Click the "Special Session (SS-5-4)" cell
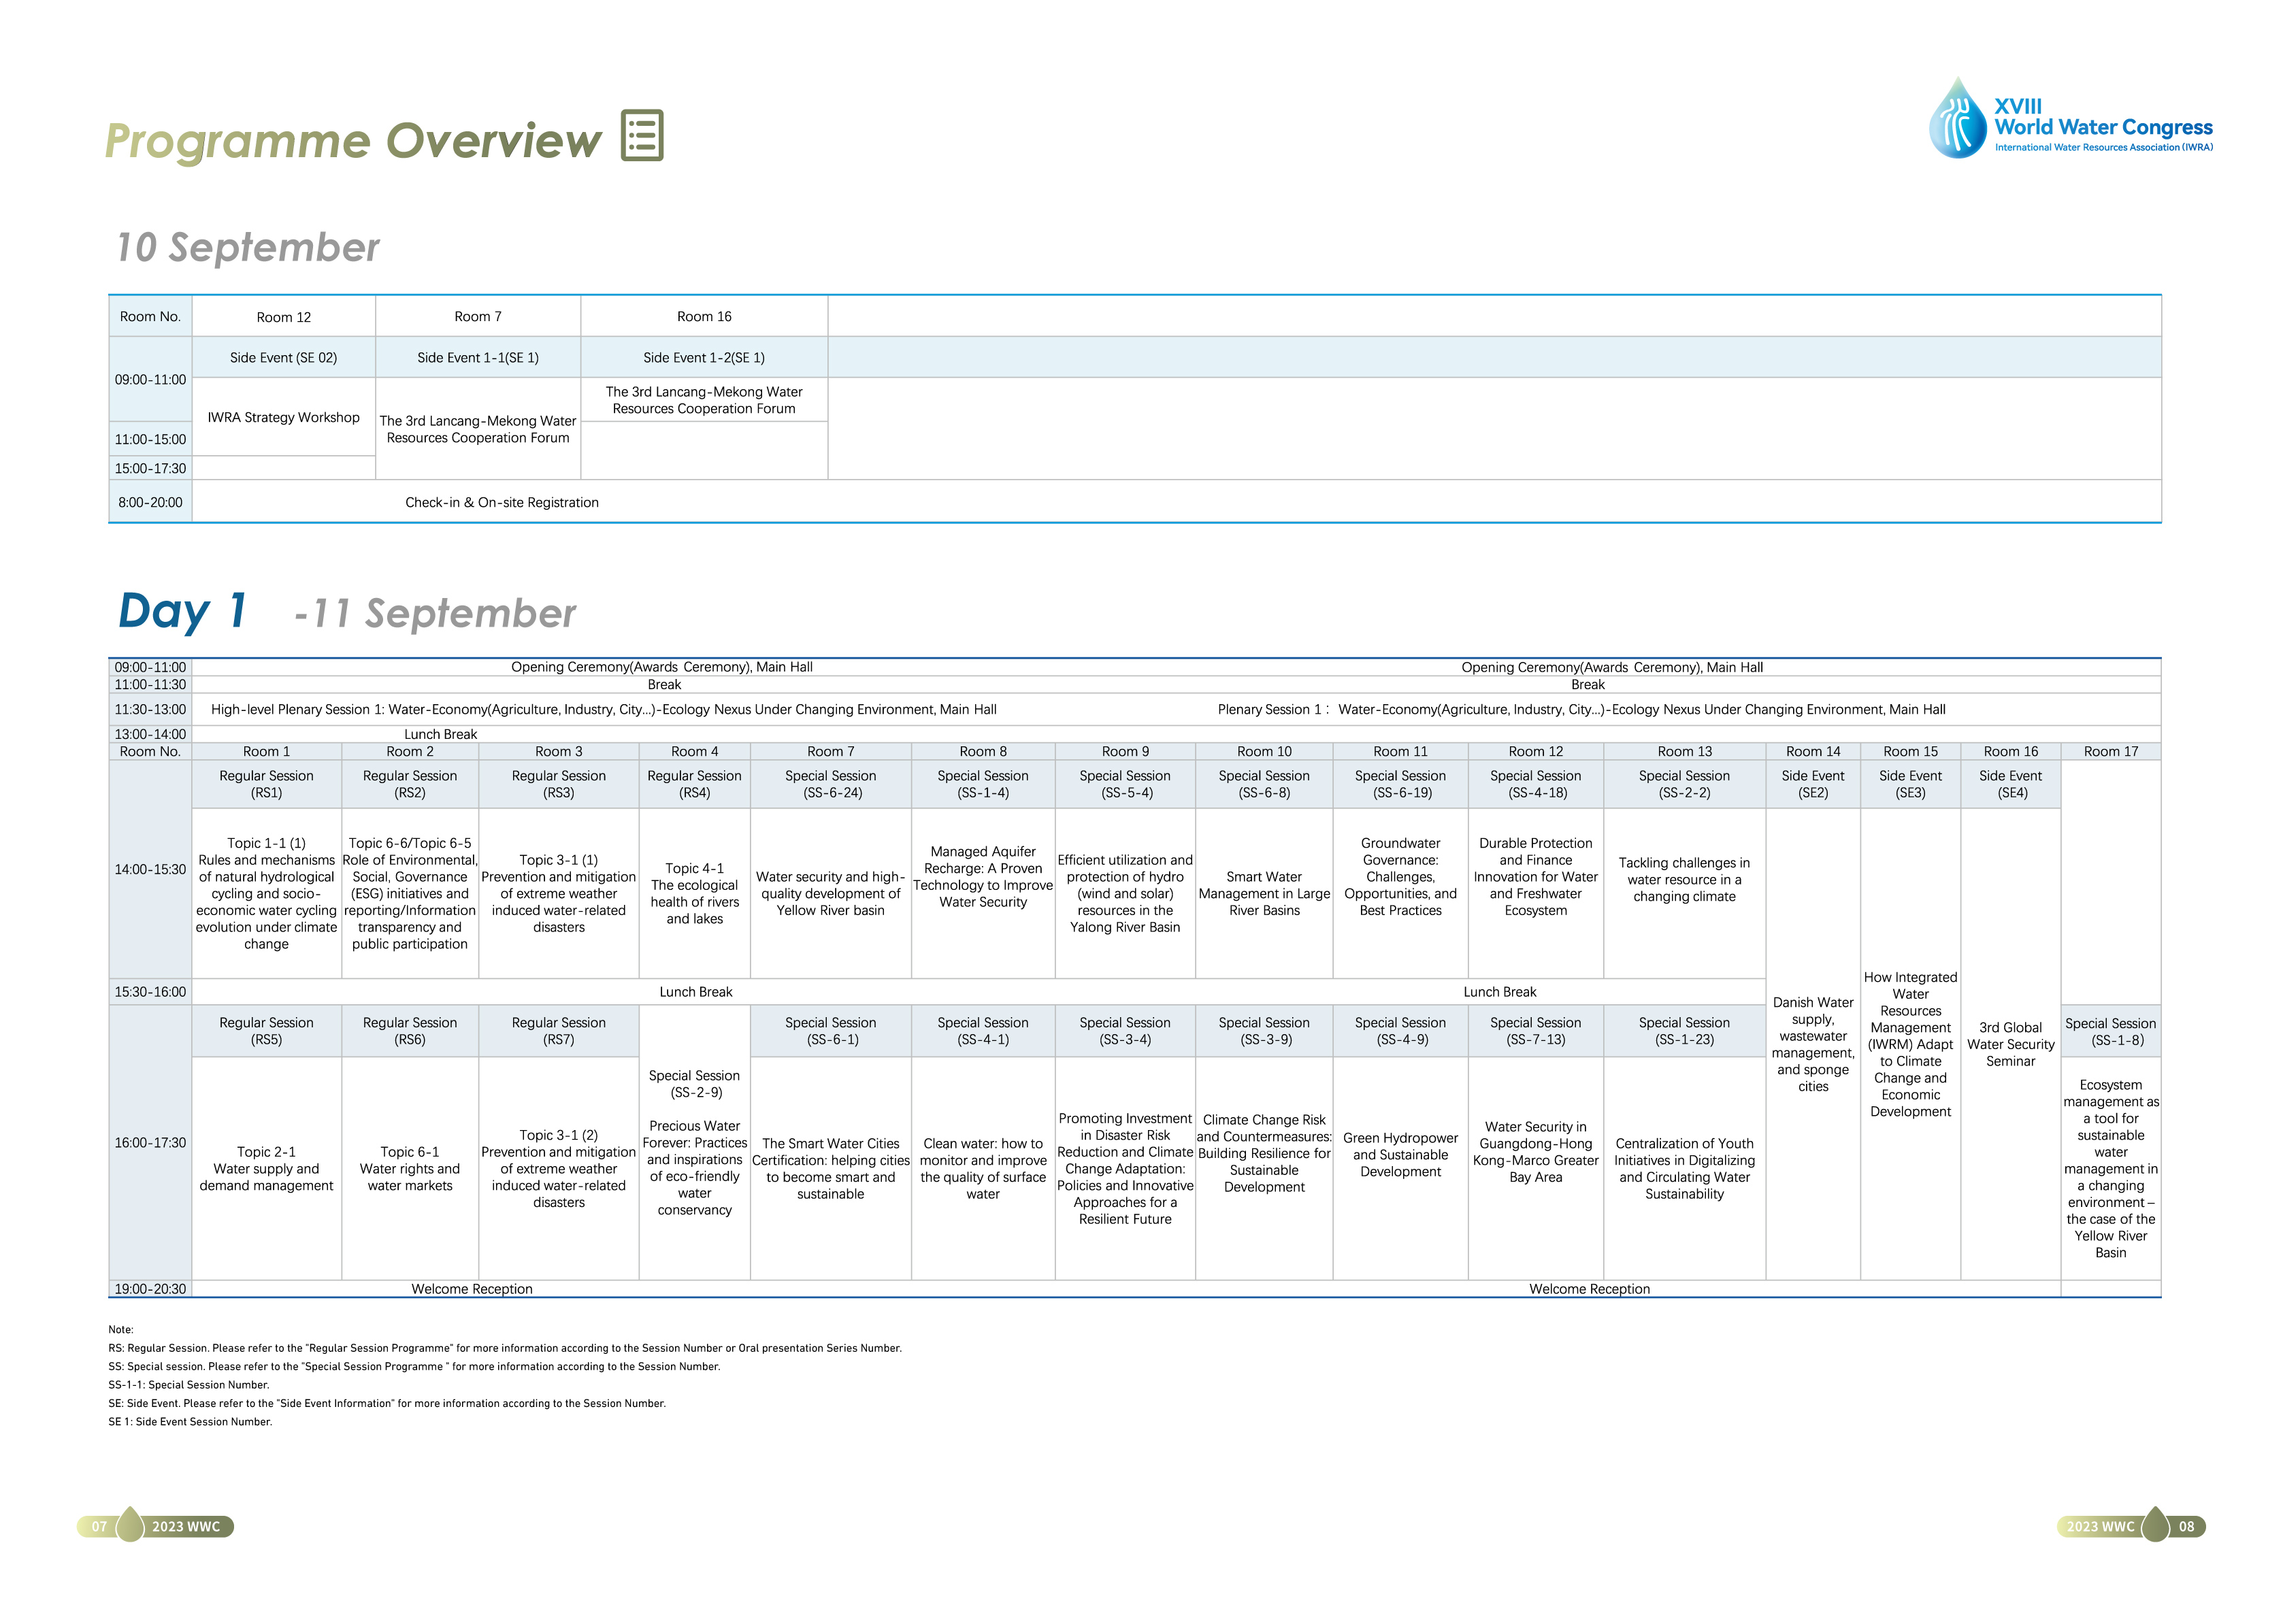 point(1125,784)
